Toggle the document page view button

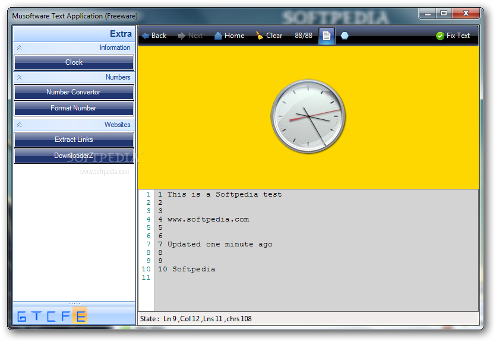point(327,36)
